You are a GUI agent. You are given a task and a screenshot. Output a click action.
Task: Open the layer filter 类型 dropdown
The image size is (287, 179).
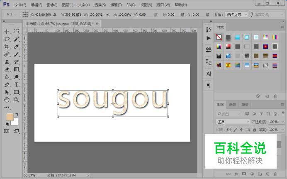tap(228, 114)
